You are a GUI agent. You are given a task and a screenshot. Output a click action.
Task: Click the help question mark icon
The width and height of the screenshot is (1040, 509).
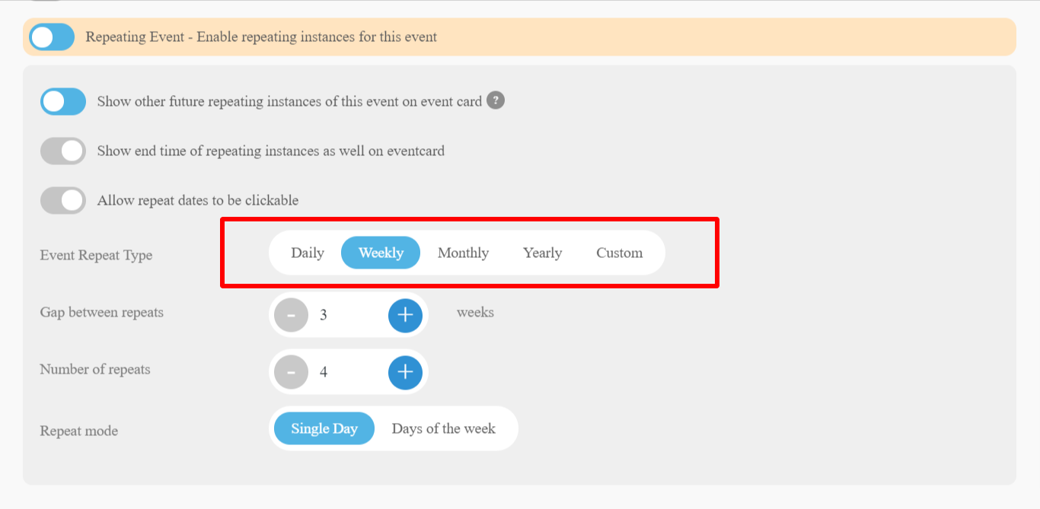[496, 100]
